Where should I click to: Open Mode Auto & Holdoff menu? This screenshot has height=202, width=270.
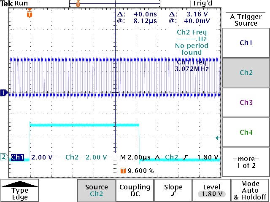point(250,190)
